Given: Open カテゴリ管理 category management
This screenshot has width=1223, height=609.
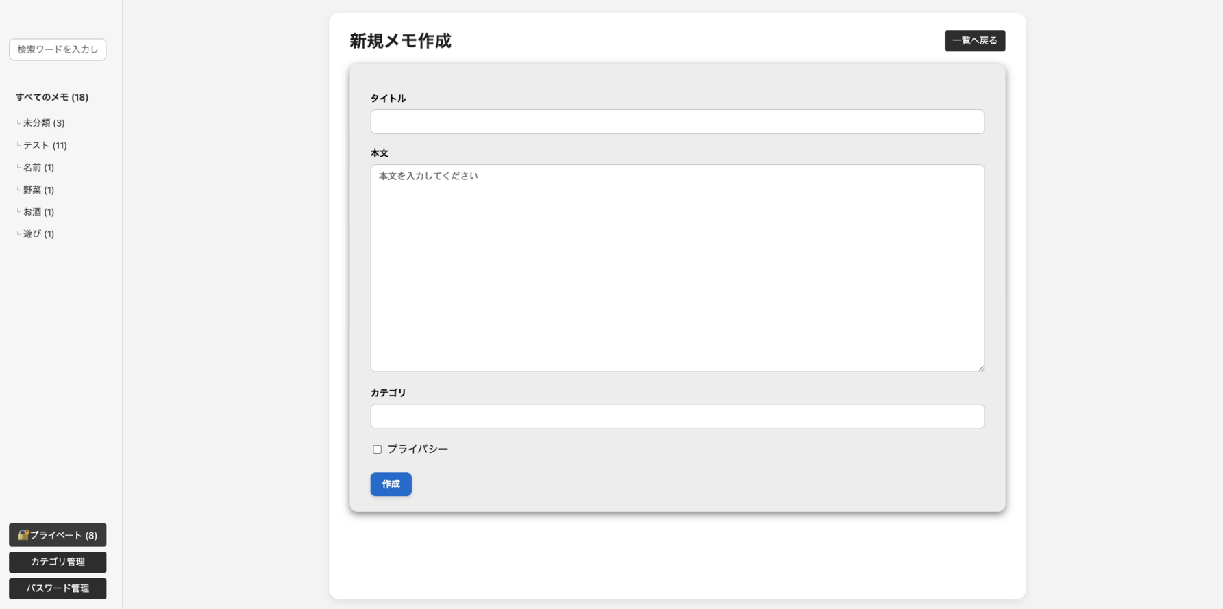Looking at the screenshot, I should click(x=58, y=562).
